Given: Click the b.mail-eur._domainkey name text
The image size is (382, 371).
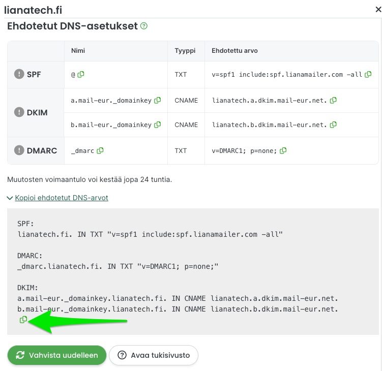Looking at the screenshot, I should [x=111, y=125].
